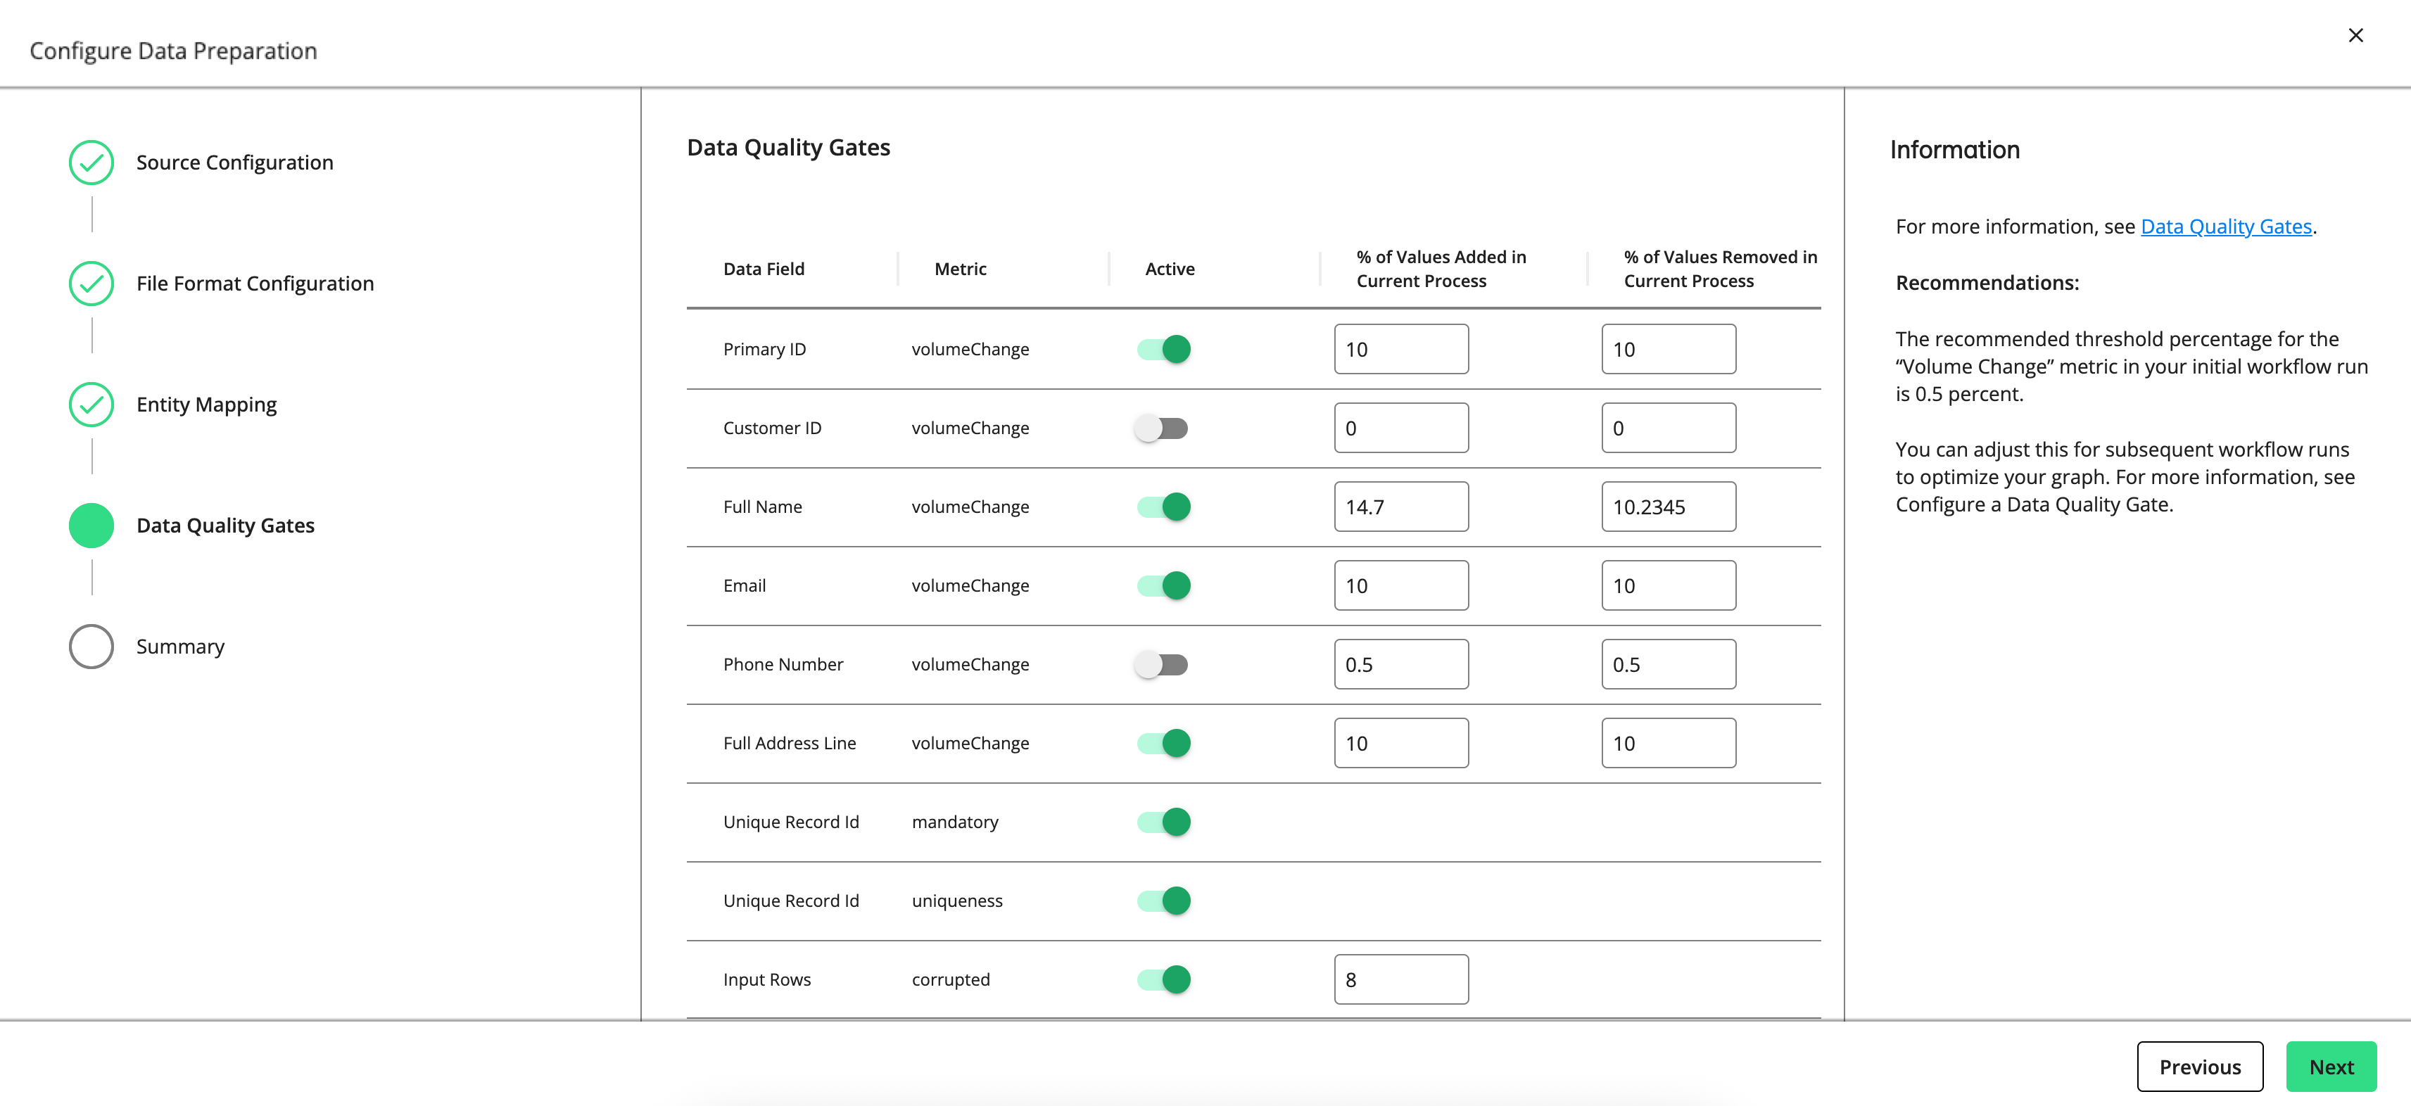Click the Next button
2411x1106 pixels.
pyautogui.click(x=2331, y=1067)
